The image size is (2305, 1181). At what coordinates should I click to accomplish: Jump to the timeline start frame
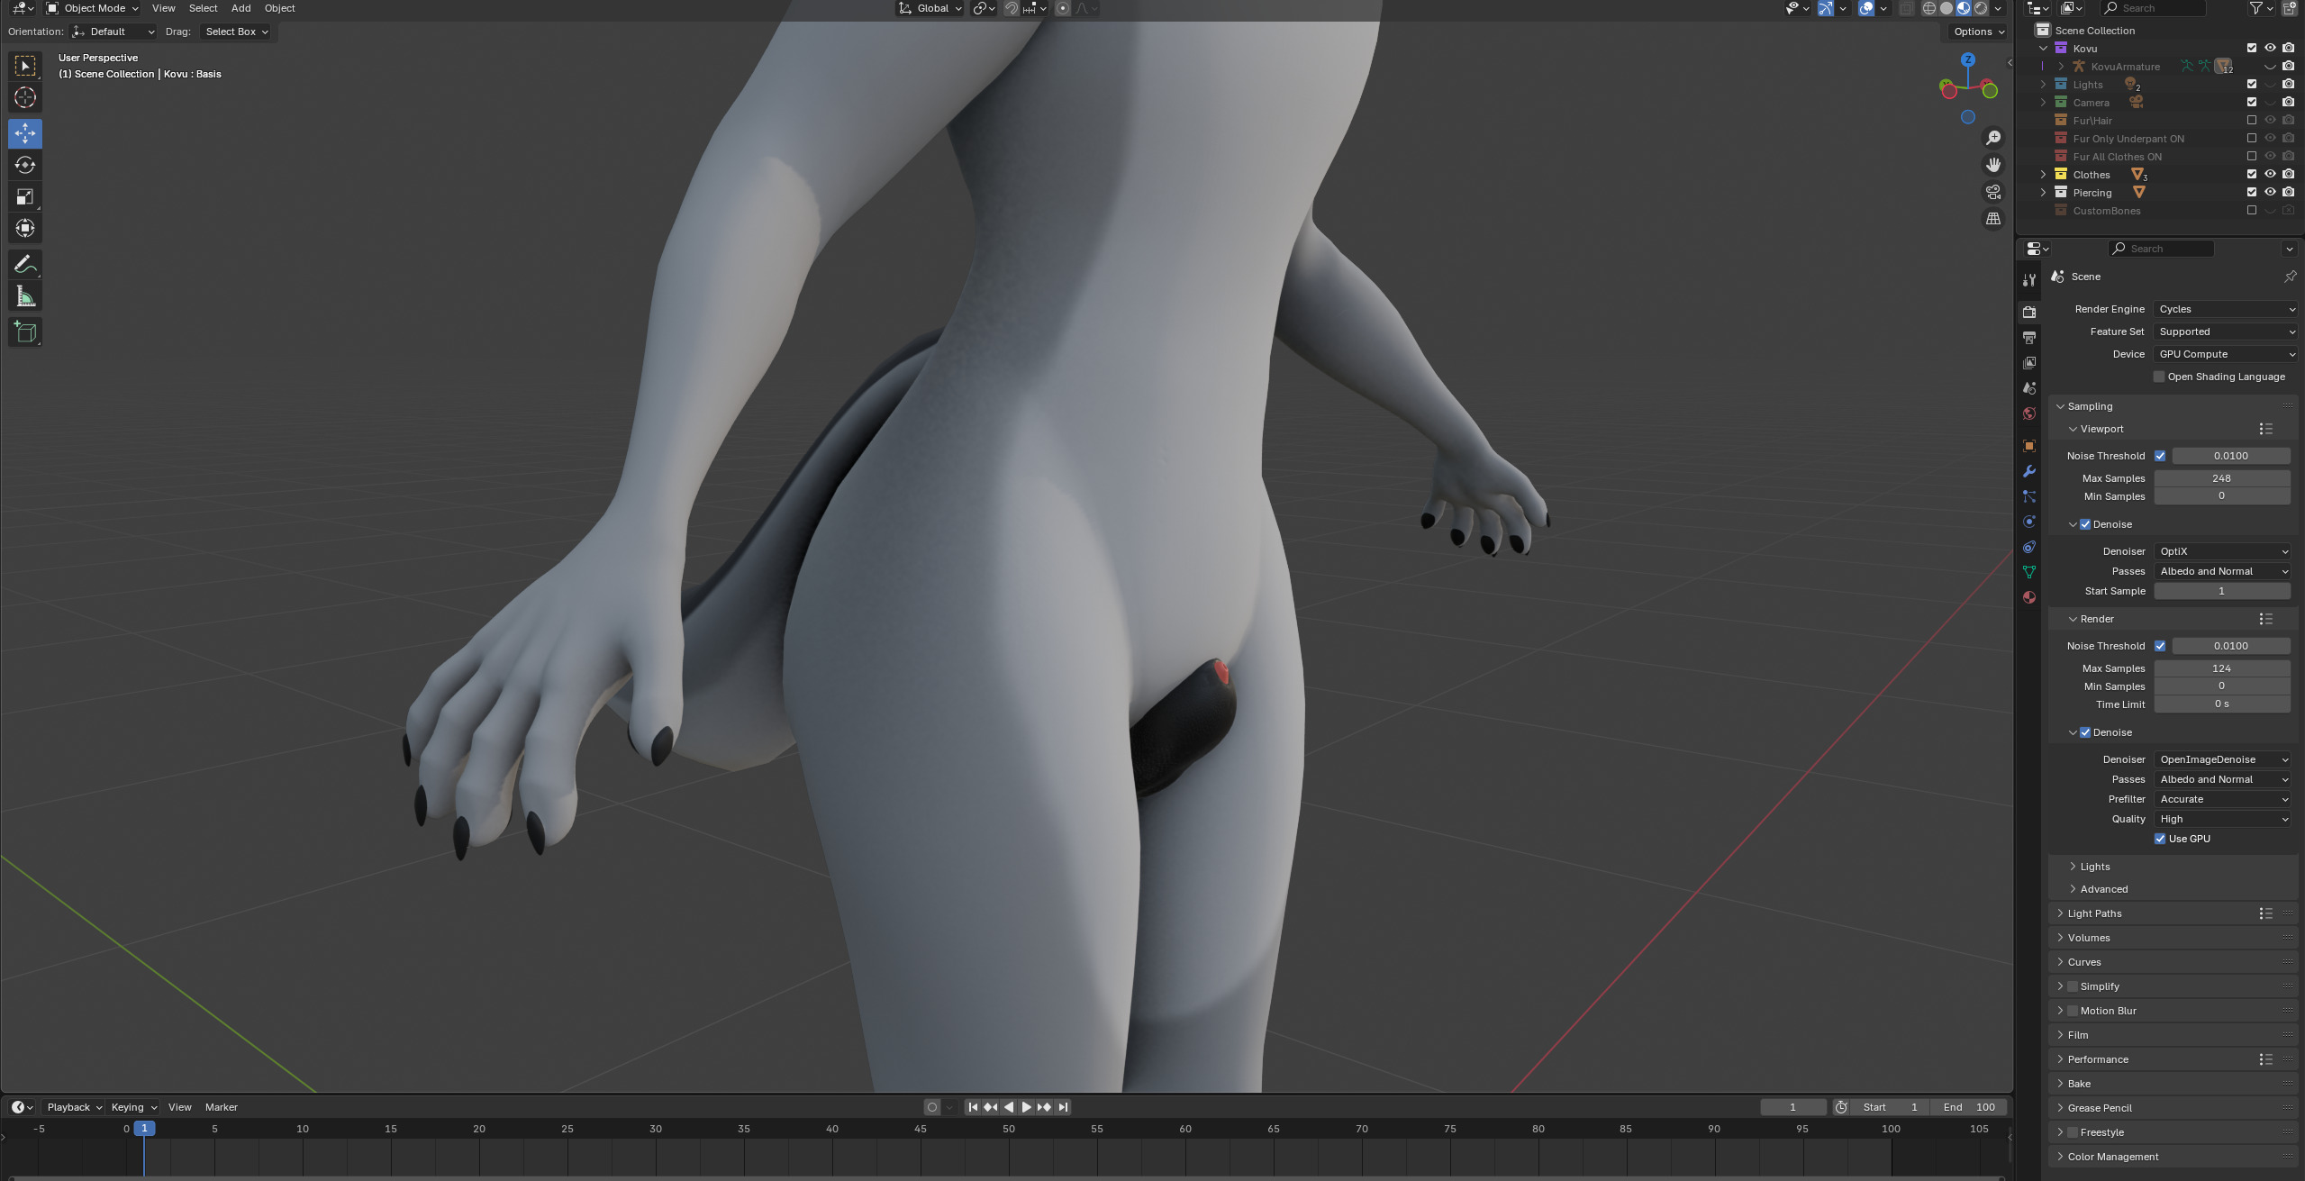(973, 1107)
